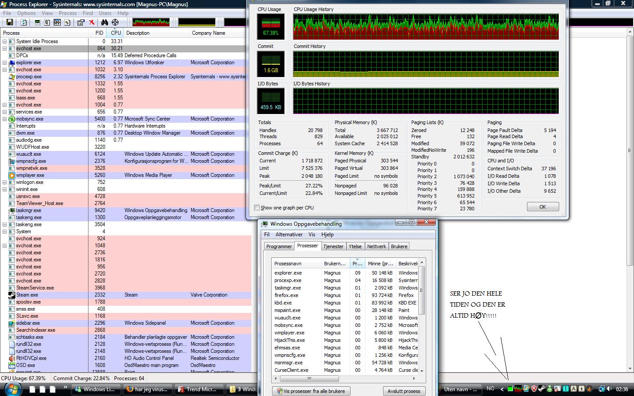Image resolution: width=634 pixels, height=396 pixels.
Task: Open Alternativer menu in Task Manager
Action: pos(289,235)
